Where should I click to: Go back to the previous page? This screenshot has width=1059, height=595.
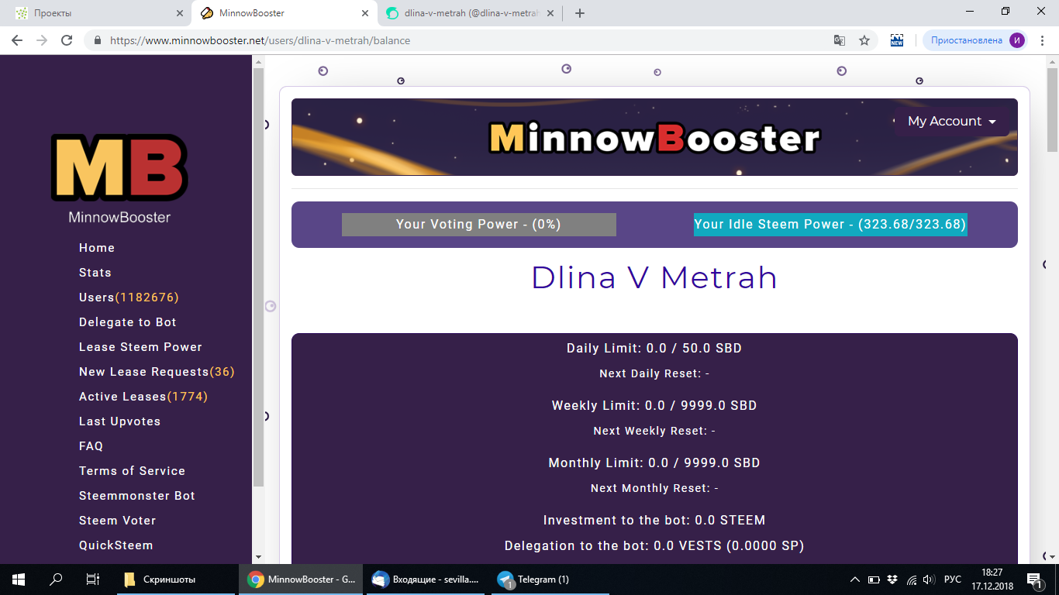[x=17, y=40]
